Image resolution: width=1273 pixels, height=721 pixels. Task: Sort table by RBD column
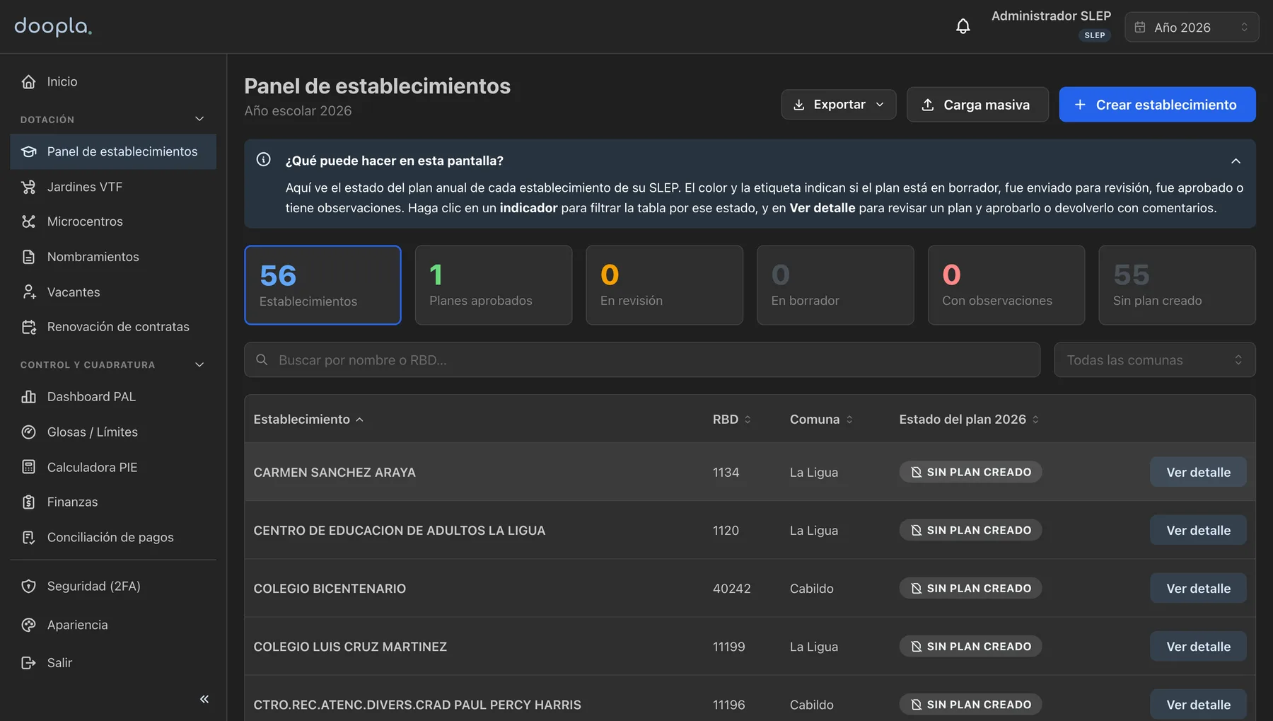(732, 420)
